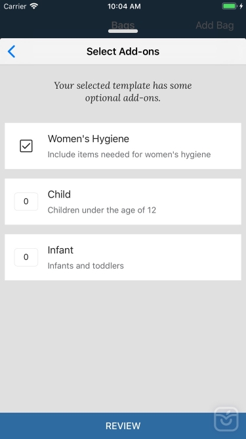Screen dimensions: 246x439
Task: Switch to the Bags tab
Action: tap(123, 26)
